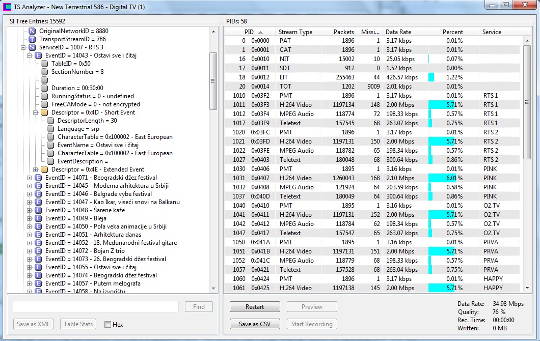Expand EventID 14057 Putem melografa

29,284
